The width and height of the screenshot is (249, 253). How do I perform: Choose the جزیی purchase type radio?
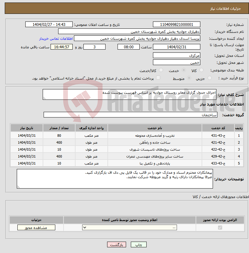click(210, 78)
